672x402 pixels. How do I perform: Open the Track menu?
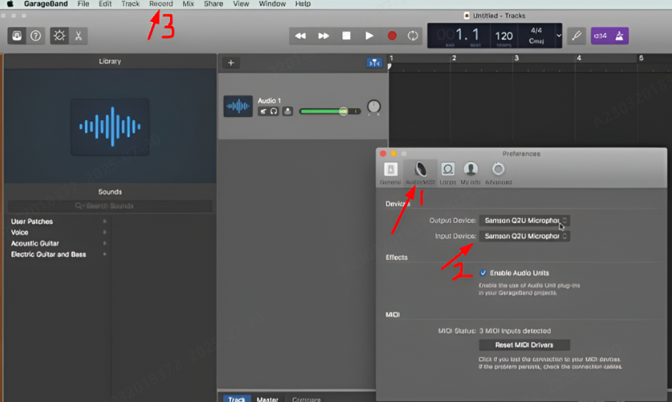130,4
